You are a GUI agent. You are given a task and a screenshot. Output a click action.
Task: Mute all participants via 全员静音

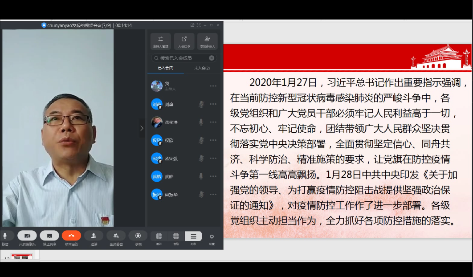(116, 236)
